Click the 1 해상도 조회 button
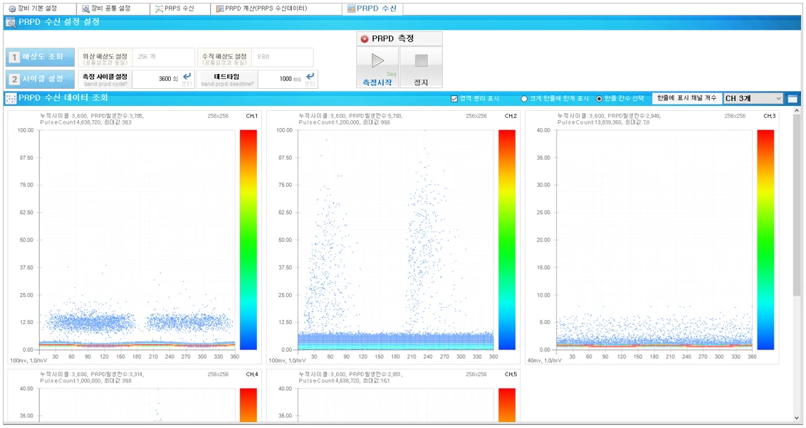Screen dimensions: 806x428 click(41, 57)
